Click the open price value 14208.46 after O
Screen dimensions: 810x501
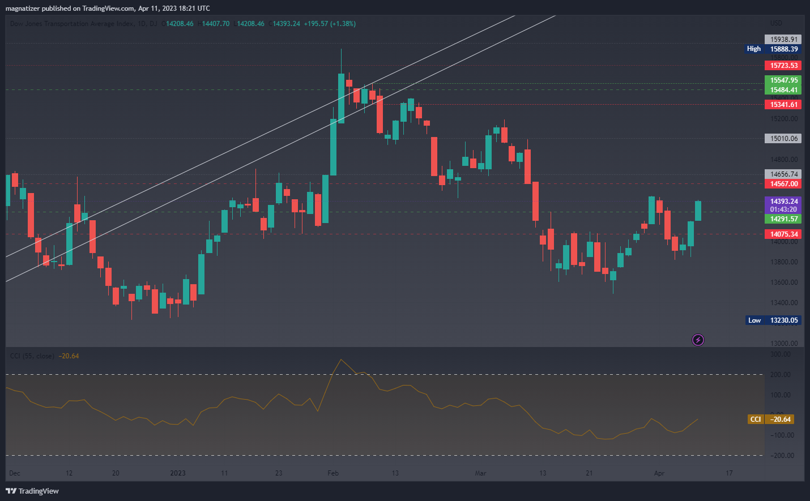click(x=180, y=24)
